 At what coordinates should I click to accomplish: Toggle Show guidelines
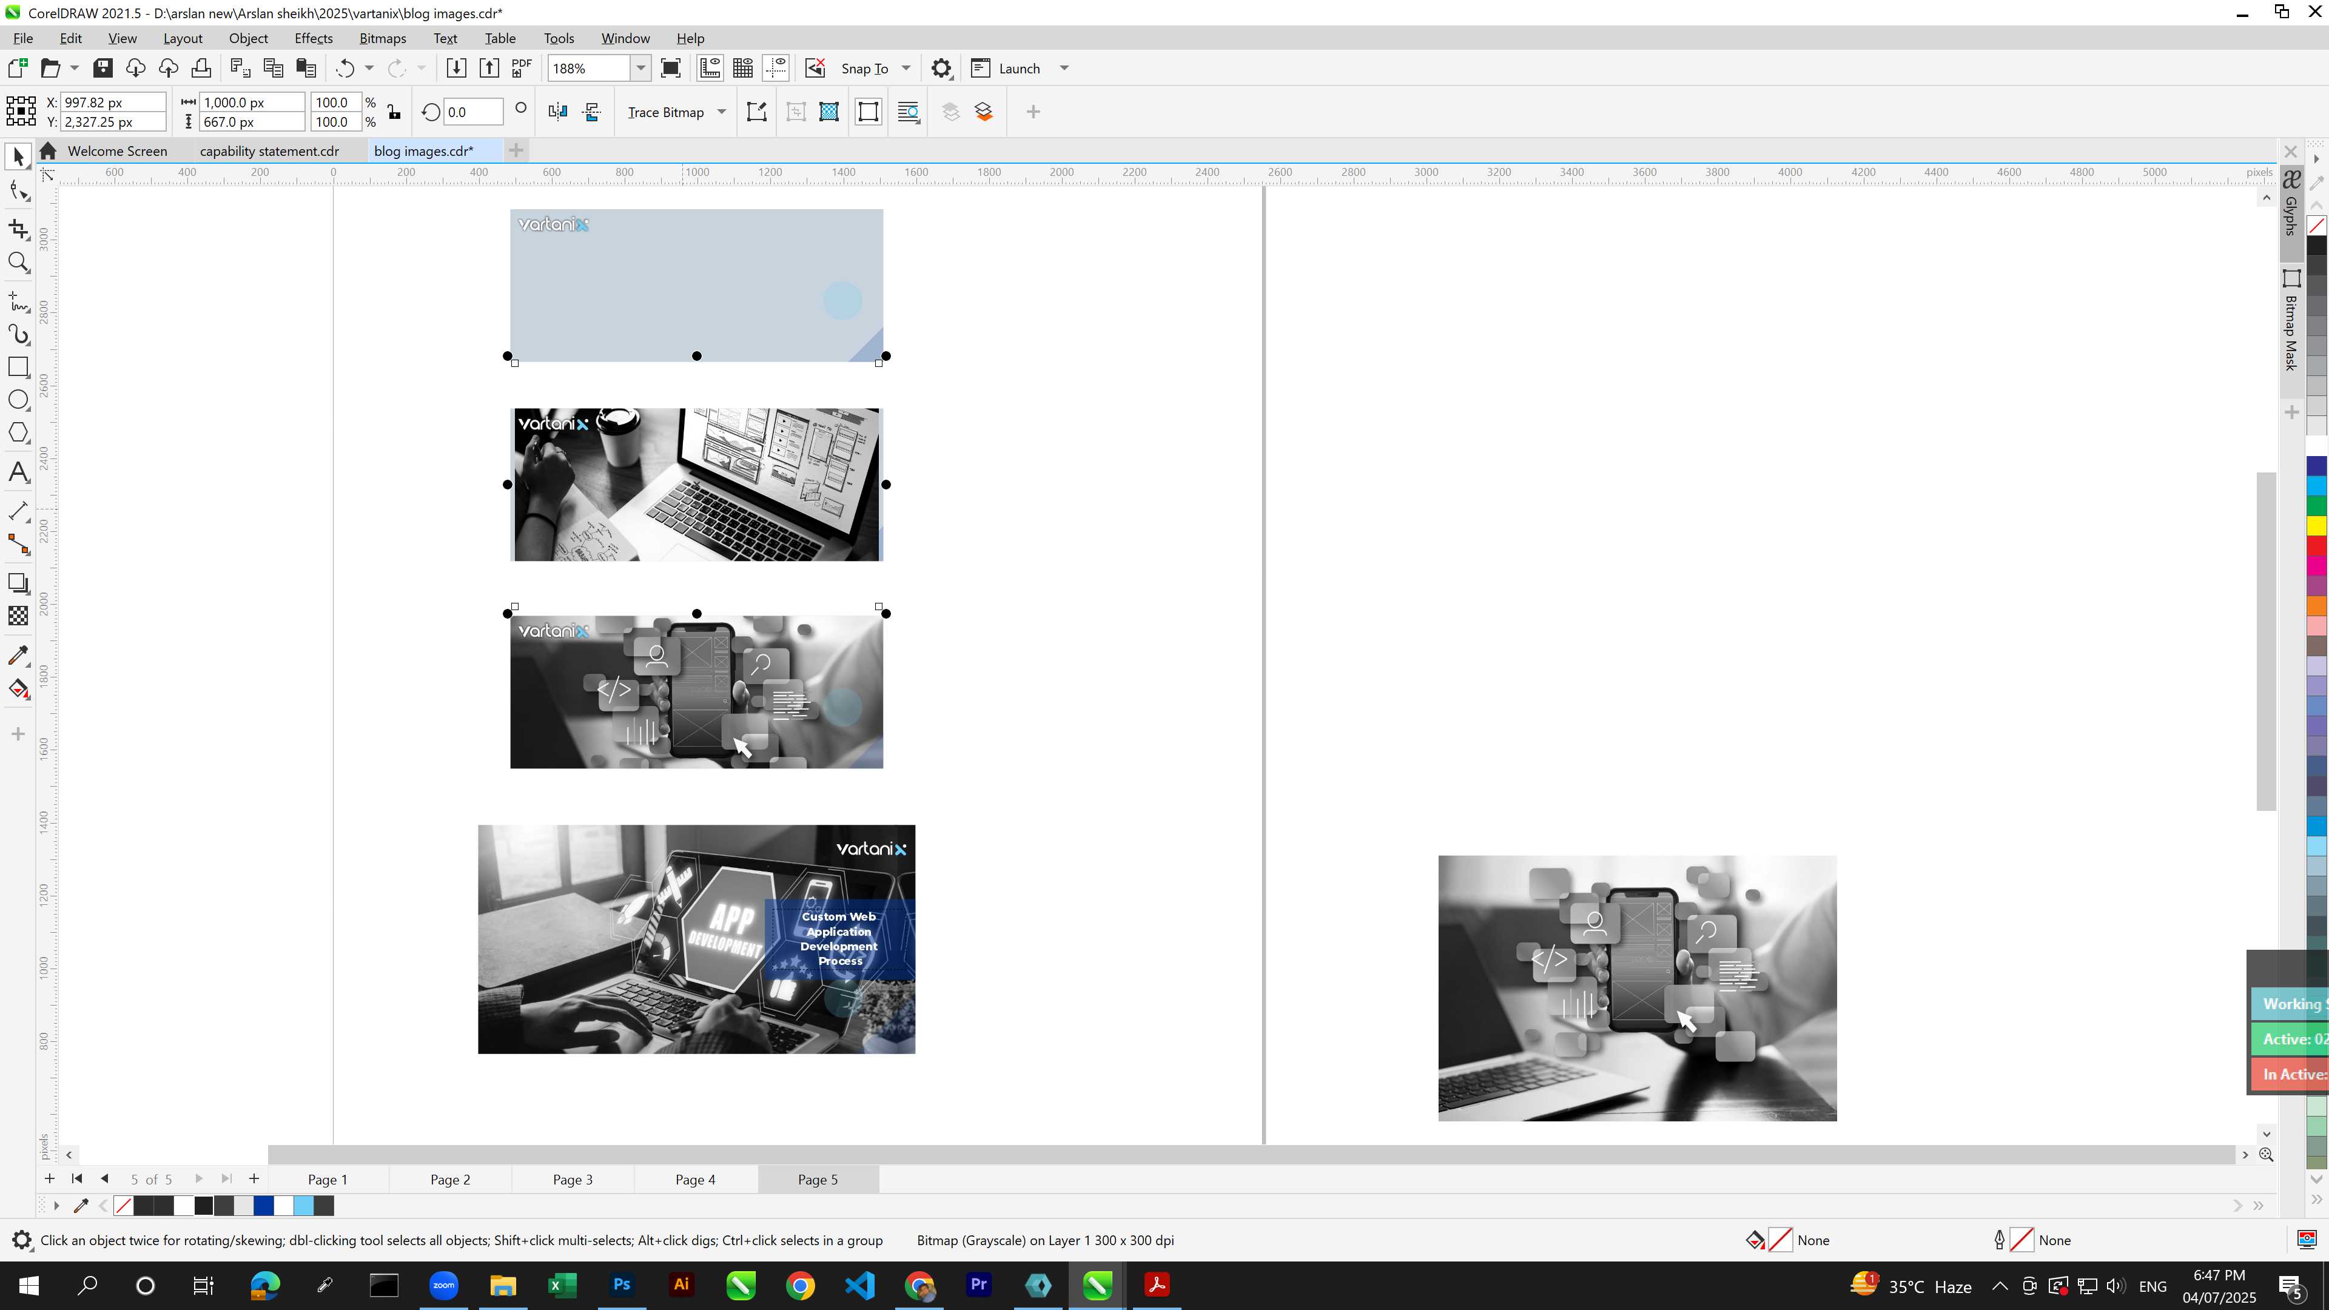(776, 69)
